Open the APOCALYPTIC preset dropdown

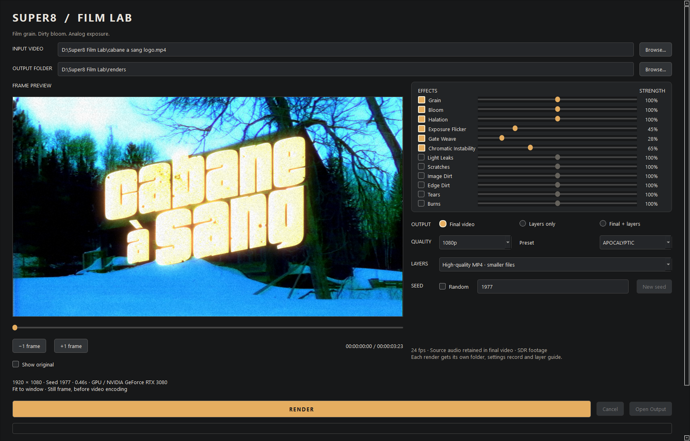635,242
